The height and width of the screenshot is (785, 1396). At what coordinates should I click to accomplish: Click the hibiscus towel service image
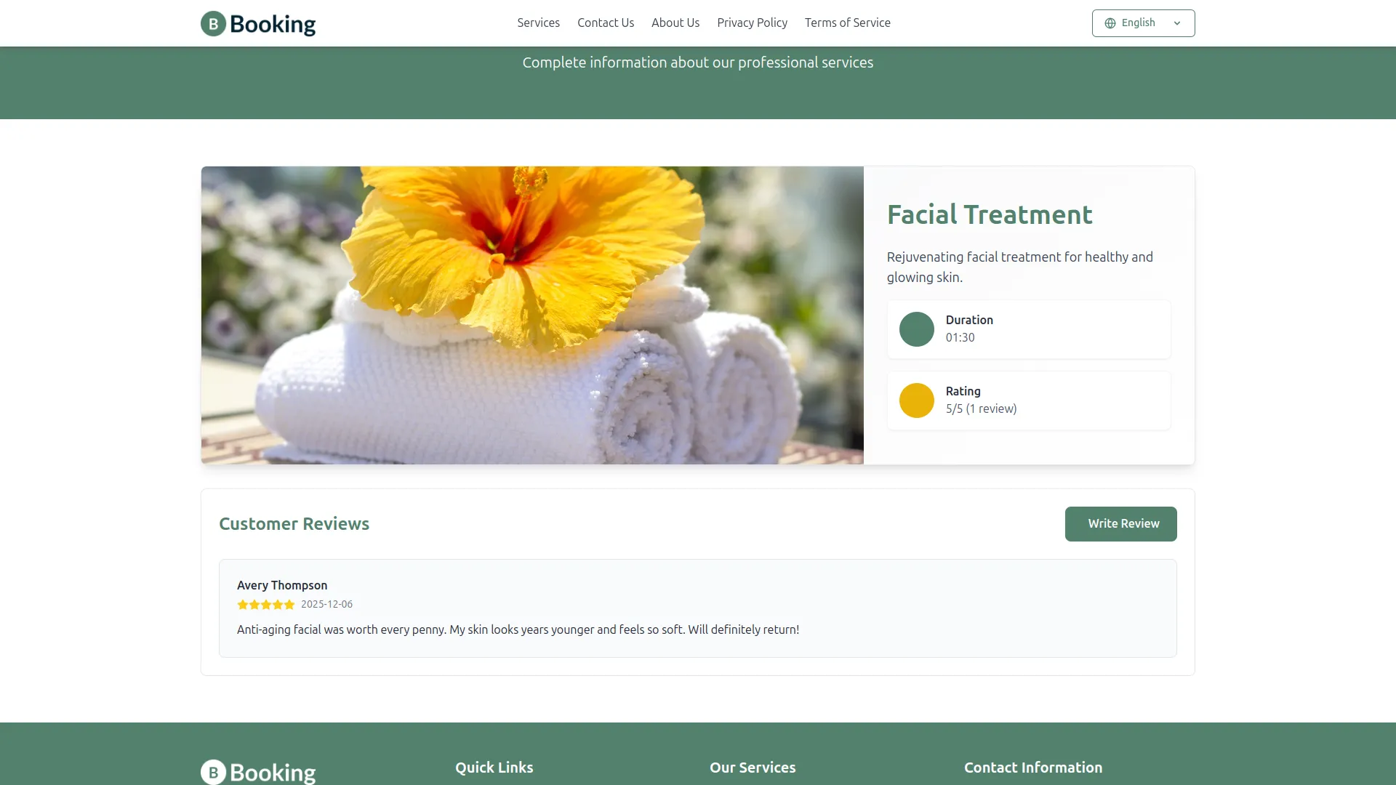pyautogui.click(x=532, y=315)
